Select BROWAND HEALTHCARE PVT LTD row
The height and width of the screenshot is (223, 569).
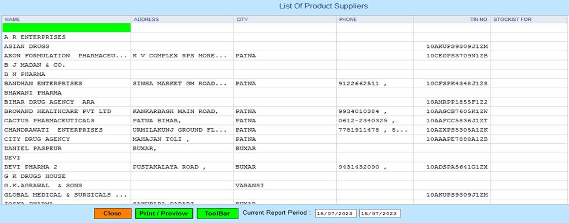coord(58,111)
